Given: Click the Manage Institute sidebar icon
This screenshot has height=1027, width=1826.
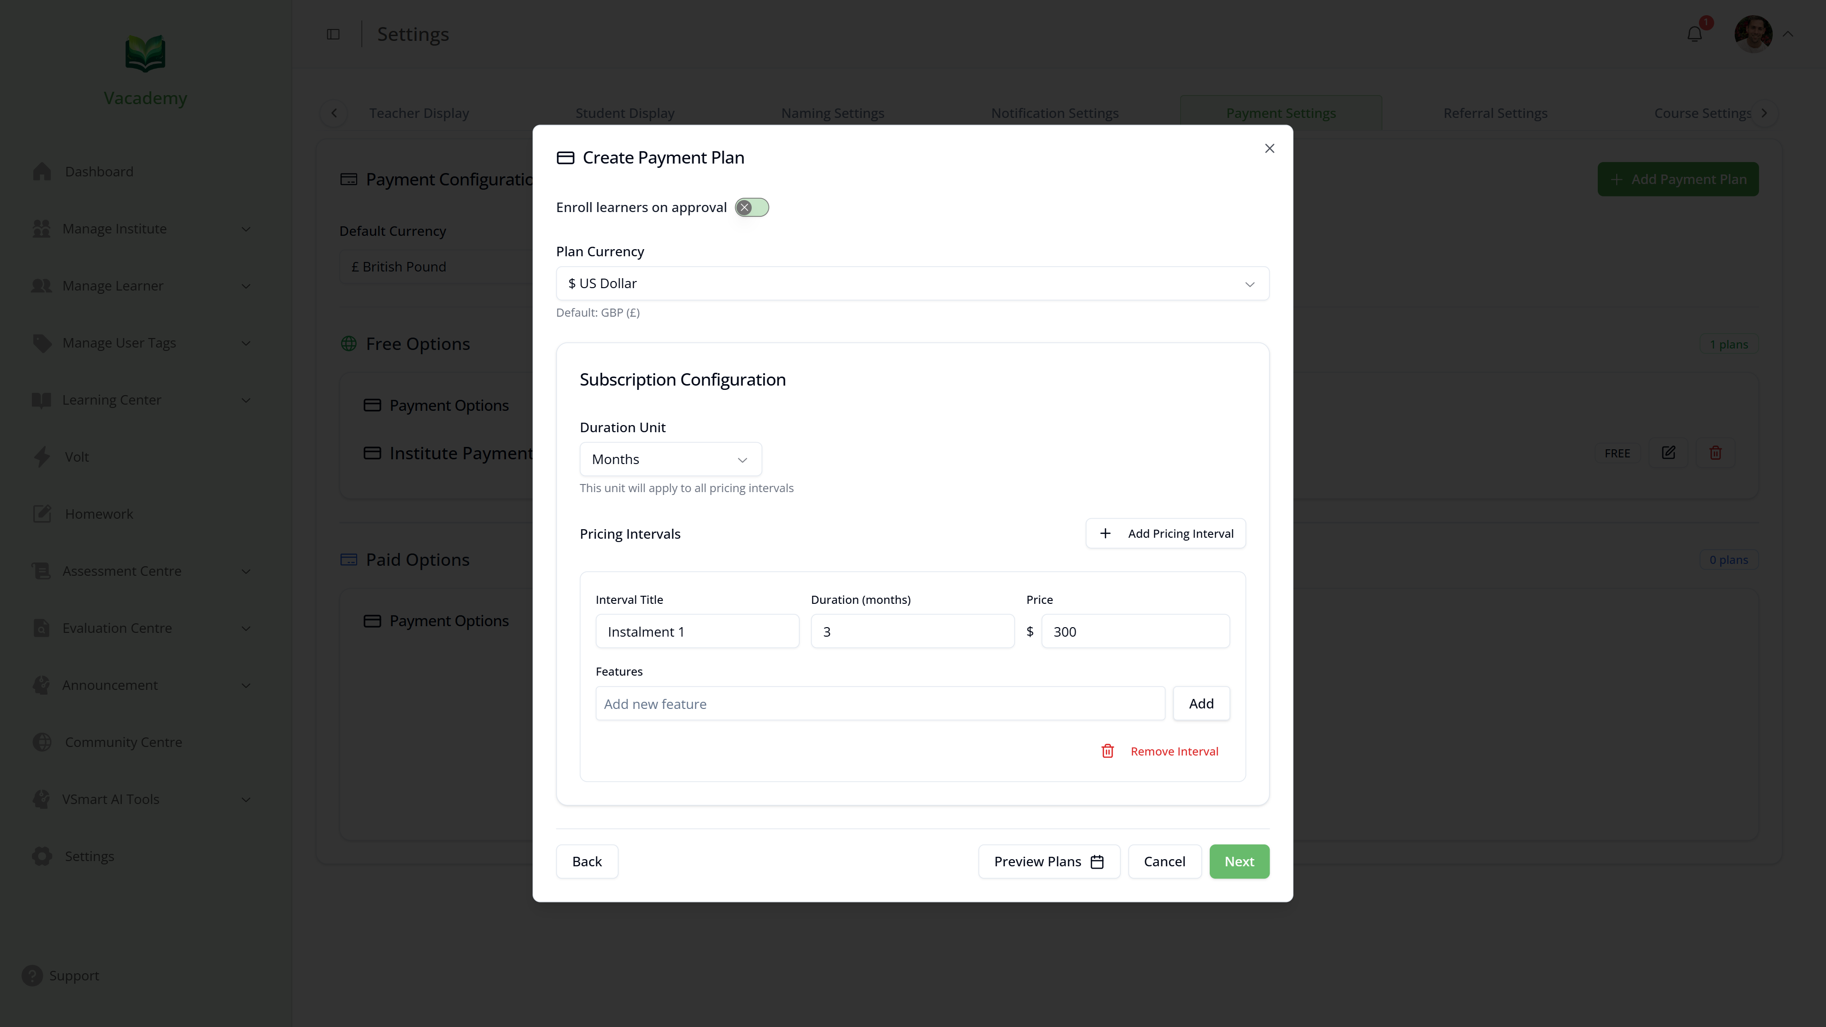Looking at the screenshot, I should [41, 229].
